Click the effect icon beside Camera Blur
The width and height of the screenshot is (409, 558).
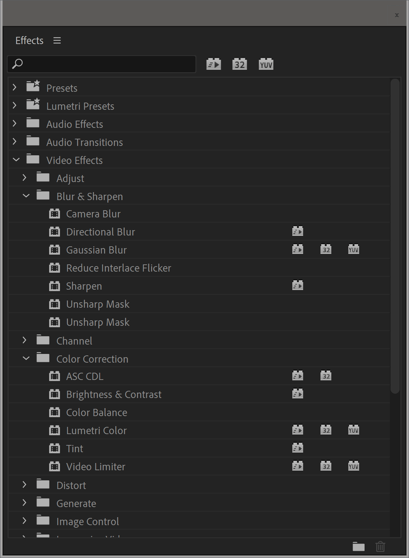[x=54, y=213]
